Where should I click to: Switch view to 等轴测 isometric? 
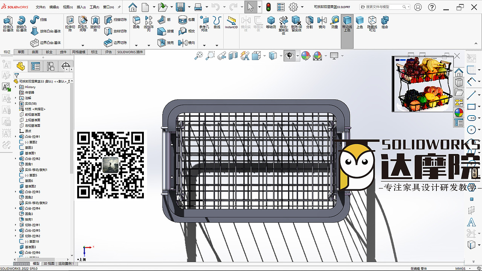[x=271, y=22]
